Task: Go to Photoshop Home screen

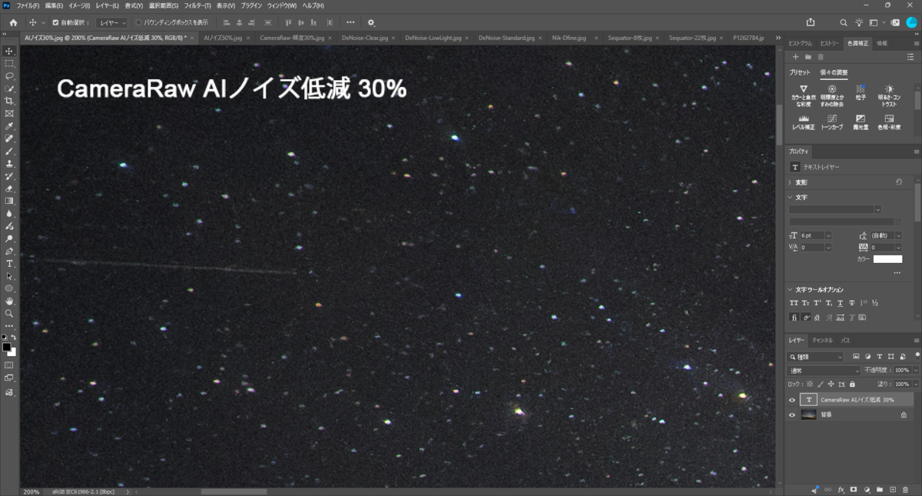Action: pos(13,22)
